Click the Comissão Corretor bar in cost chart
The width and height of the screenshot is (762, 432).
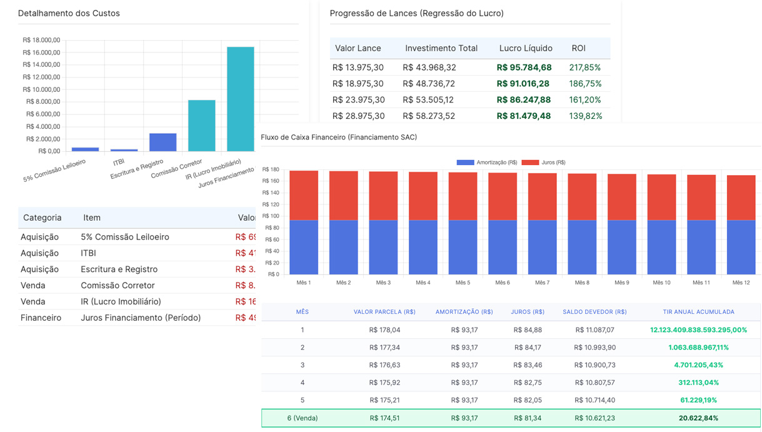pyautogui.click(x=202, y=126)
